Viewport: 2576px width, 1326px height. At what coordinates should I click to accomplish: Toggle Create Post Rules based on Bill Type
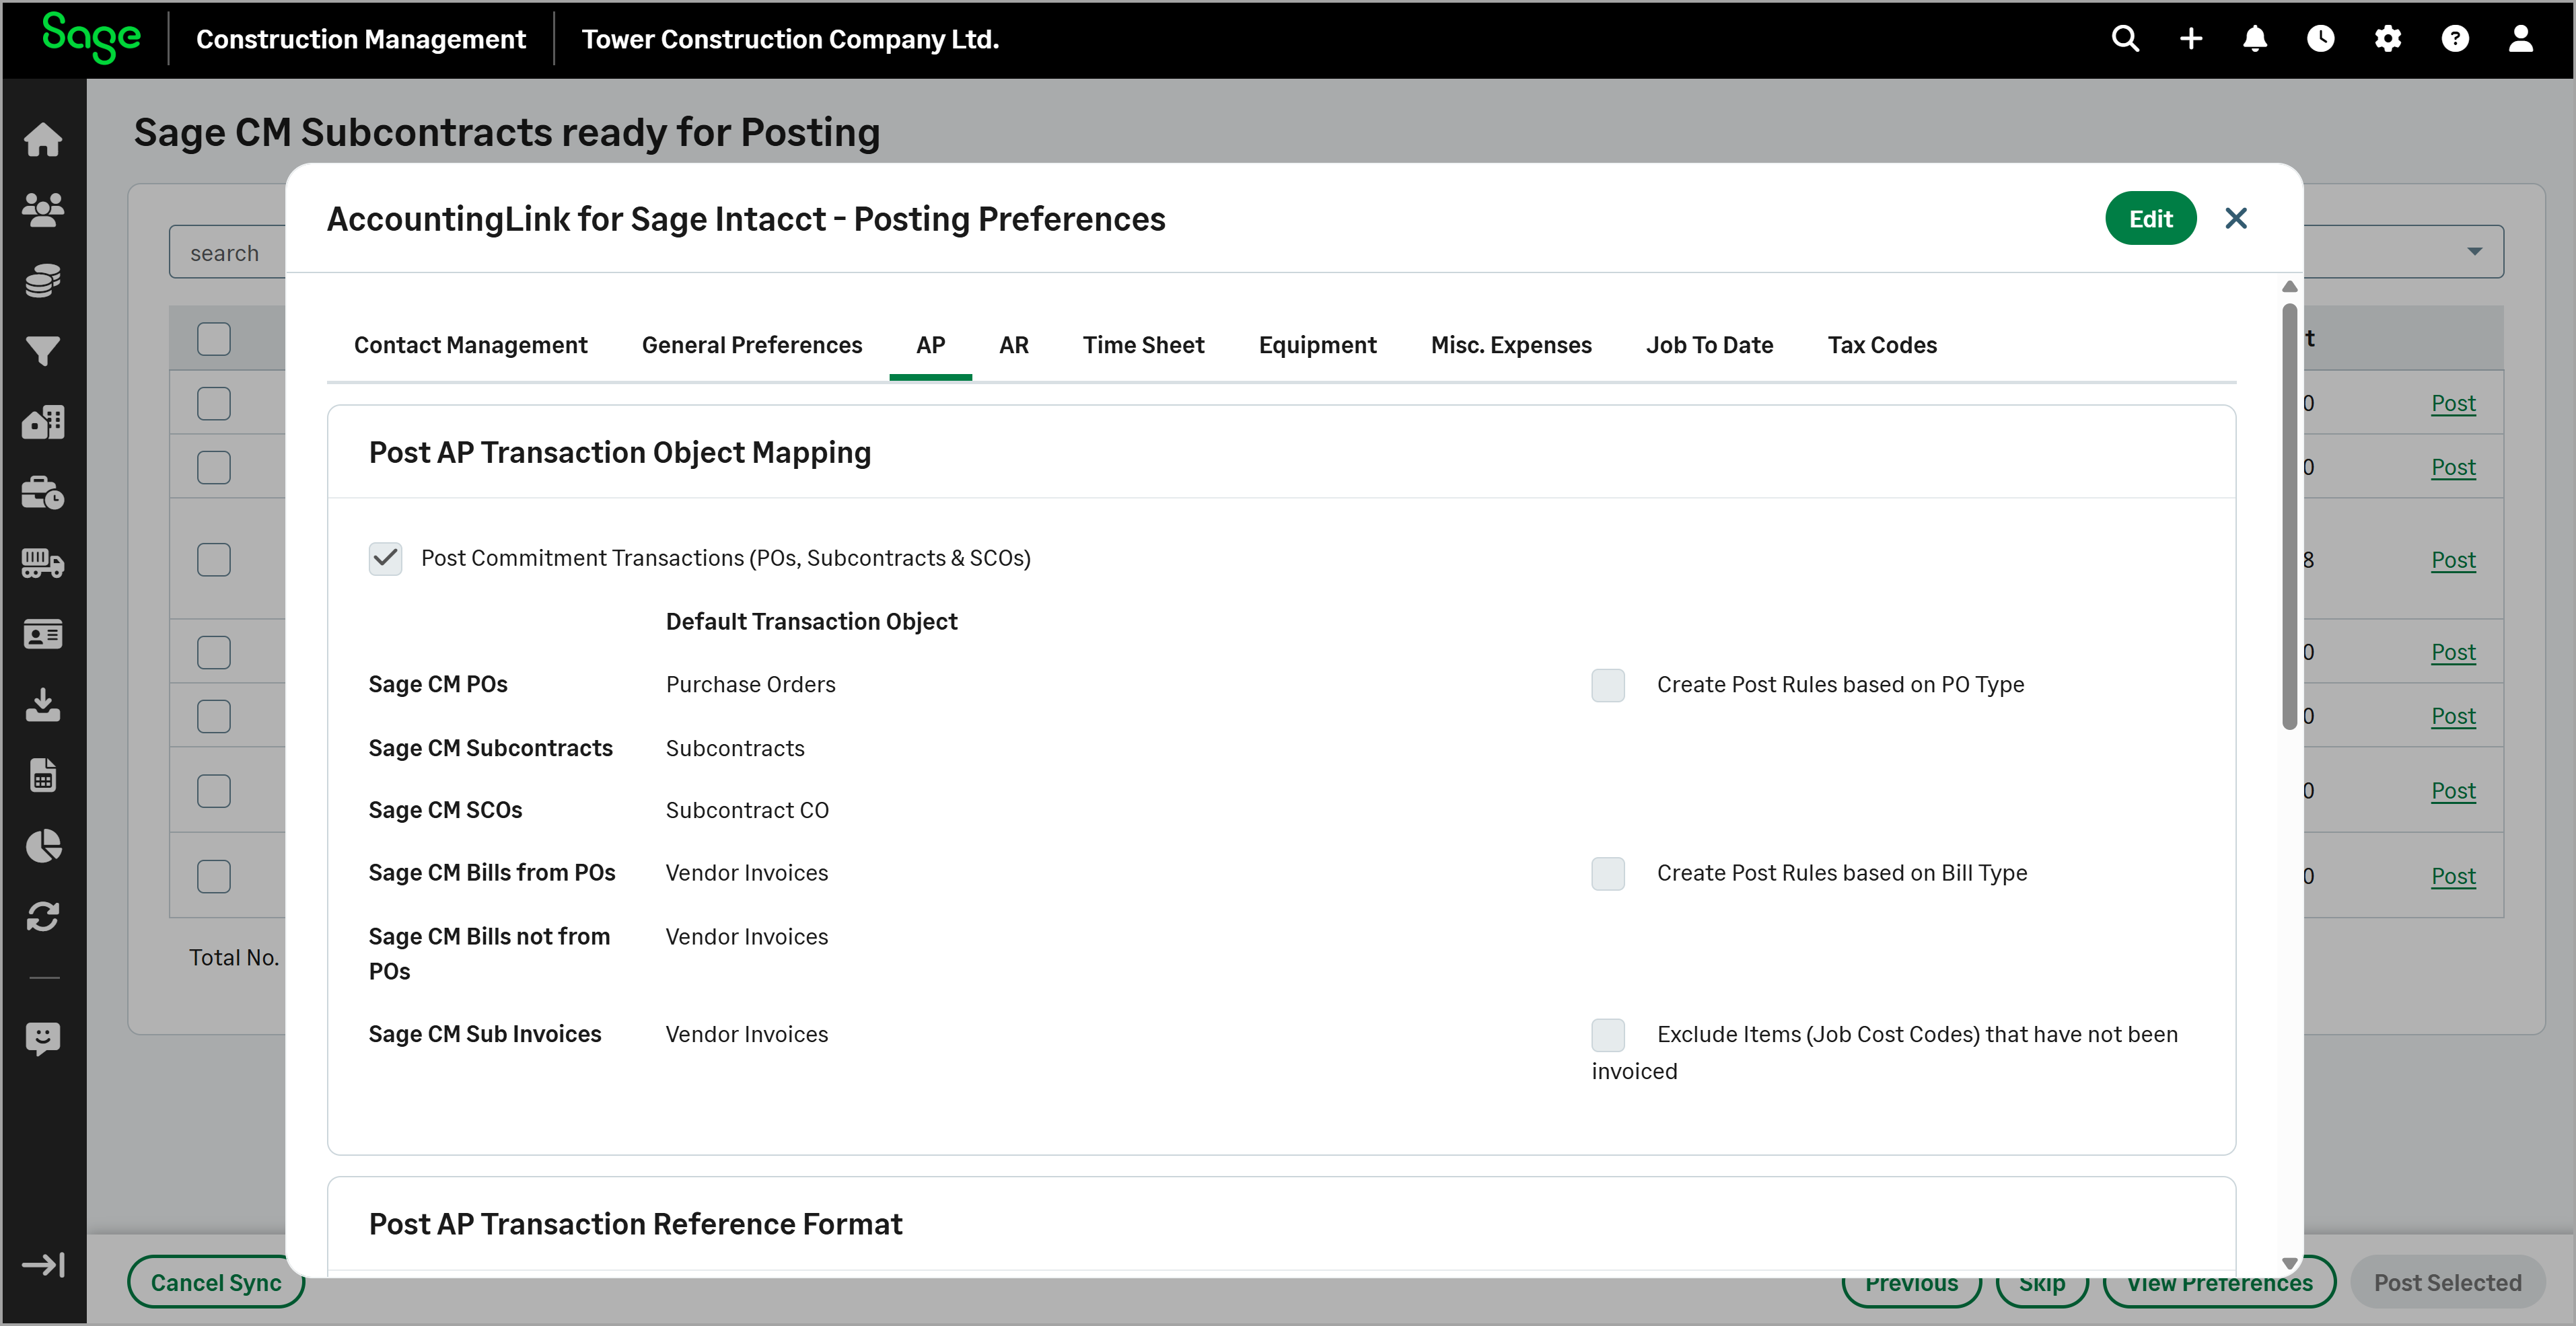pyautogui.click(x=1608, y=873)
